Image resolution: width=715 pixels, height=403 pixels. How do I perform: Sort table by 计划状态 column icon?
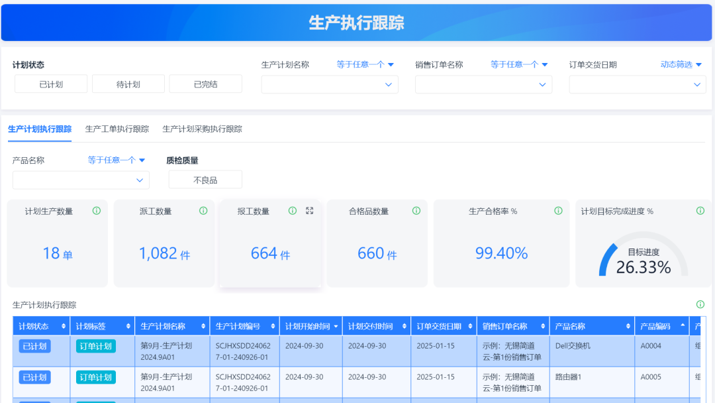point(64,327)
